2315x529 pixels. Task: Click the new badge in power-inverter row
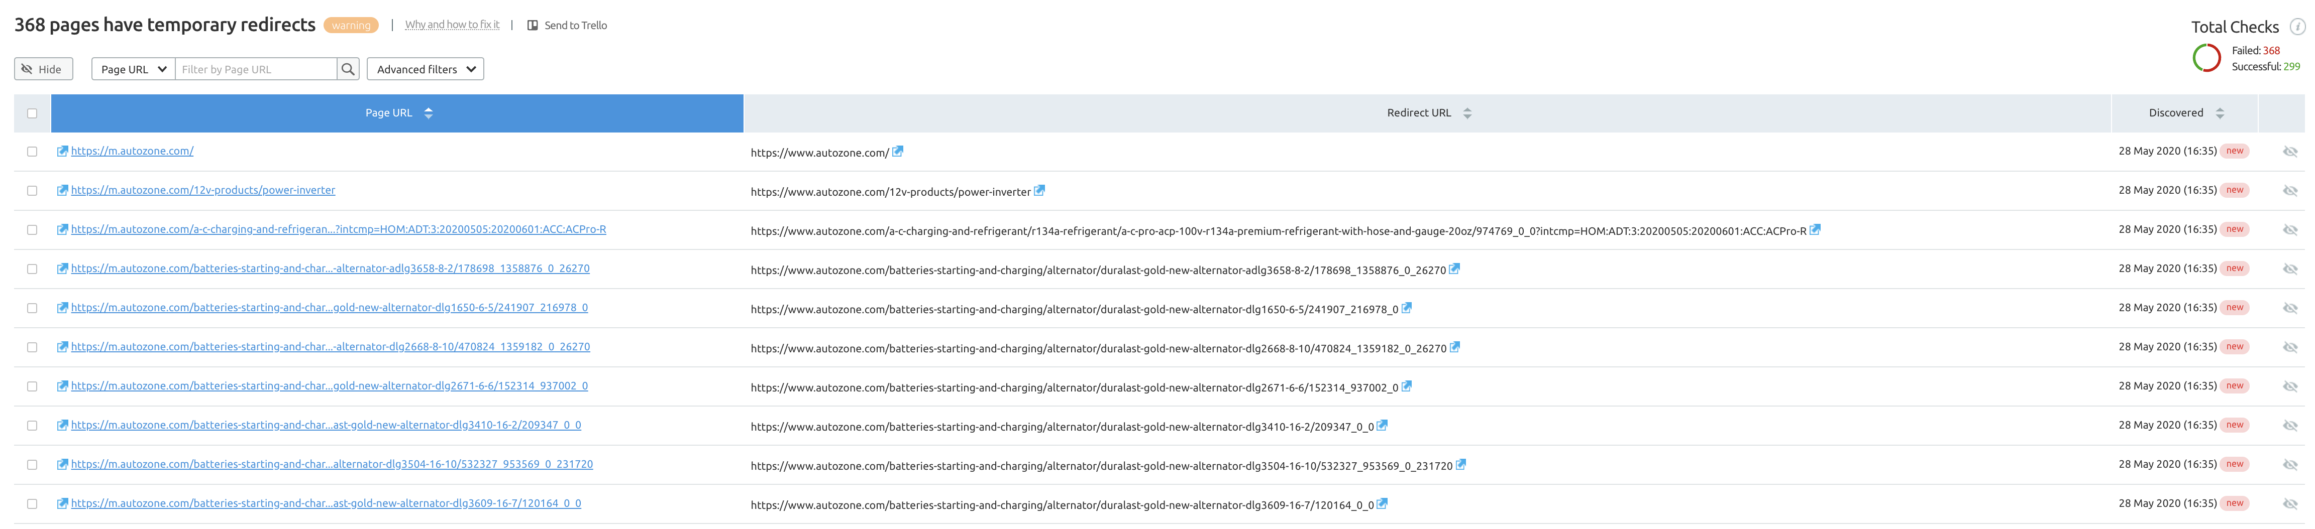[x=2234, y=190]
